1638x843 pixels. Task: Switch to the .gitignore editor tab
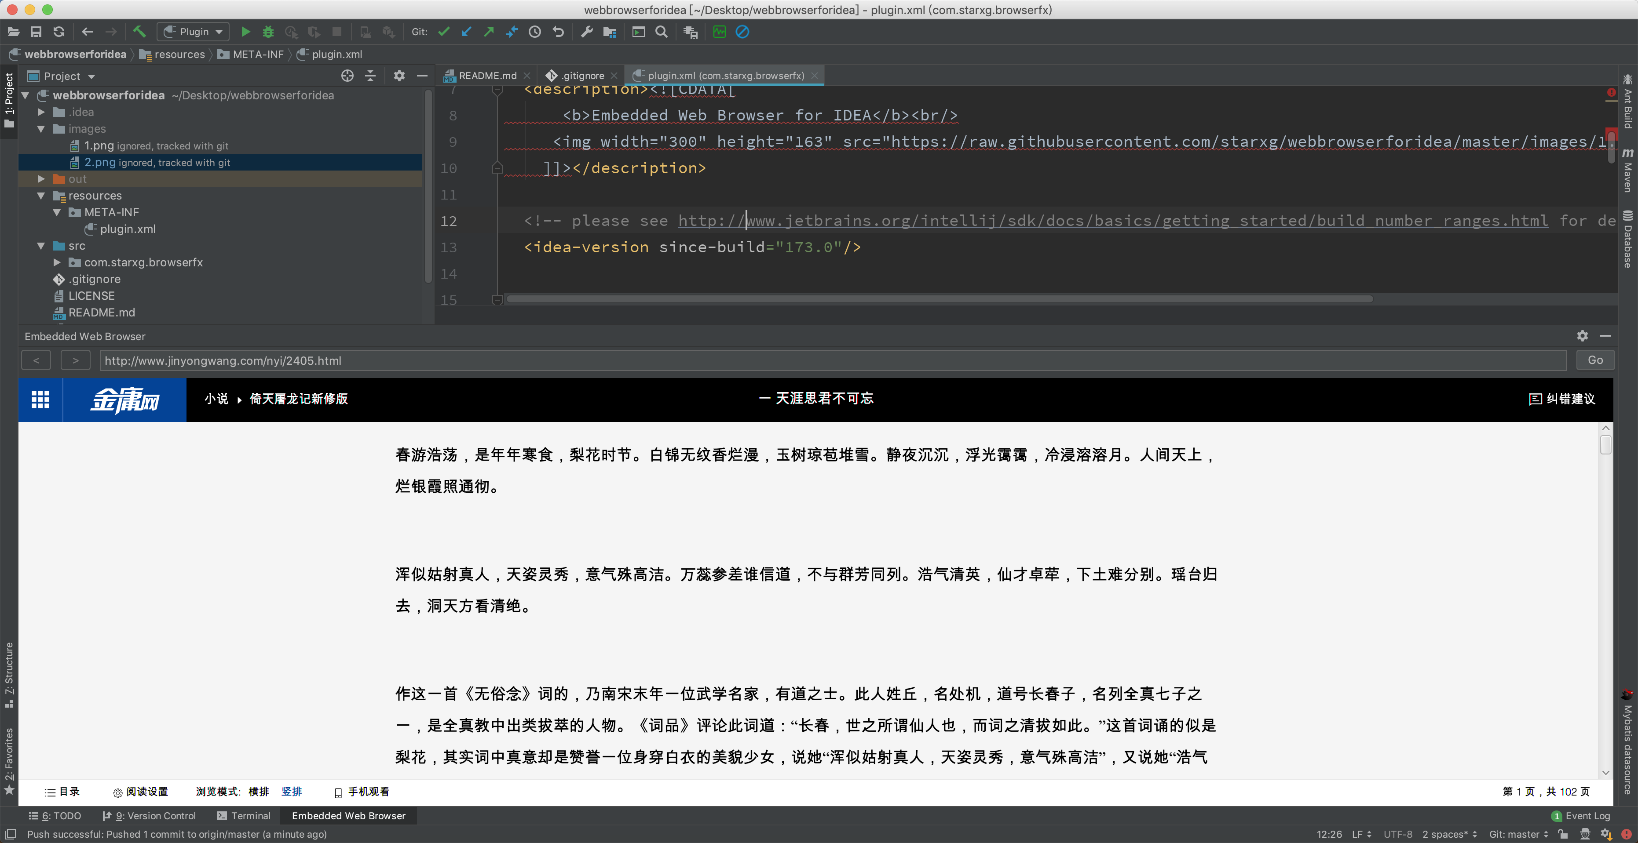582,76
